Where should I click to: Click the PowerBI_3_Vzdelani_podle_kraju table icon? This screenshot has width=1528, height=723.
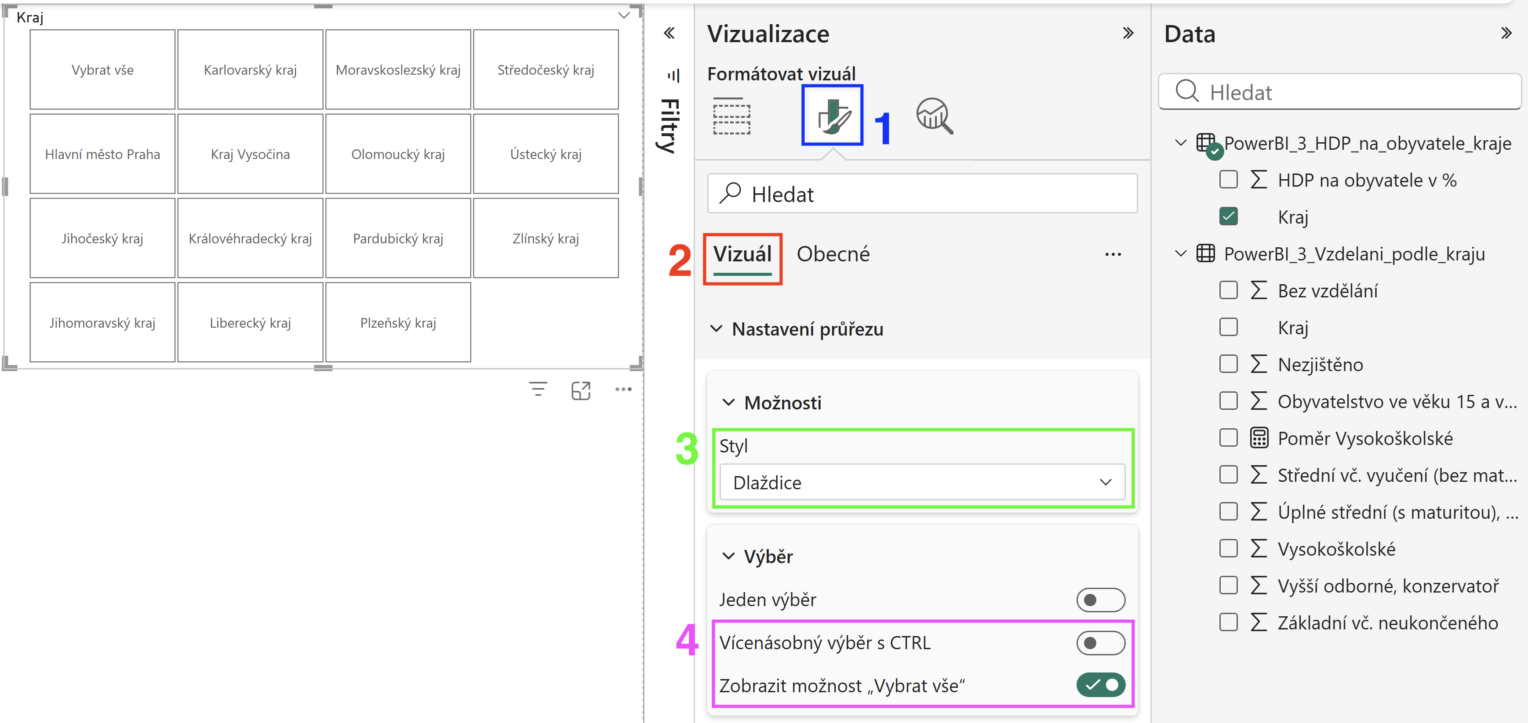tap(1206, 253)
